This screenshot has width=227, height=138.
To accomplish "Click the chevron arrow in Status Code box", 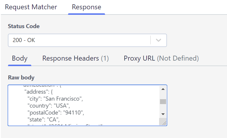I will 159,40.
